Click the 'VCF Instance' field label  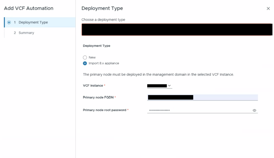pyautogui.click(x=93, y=86)
